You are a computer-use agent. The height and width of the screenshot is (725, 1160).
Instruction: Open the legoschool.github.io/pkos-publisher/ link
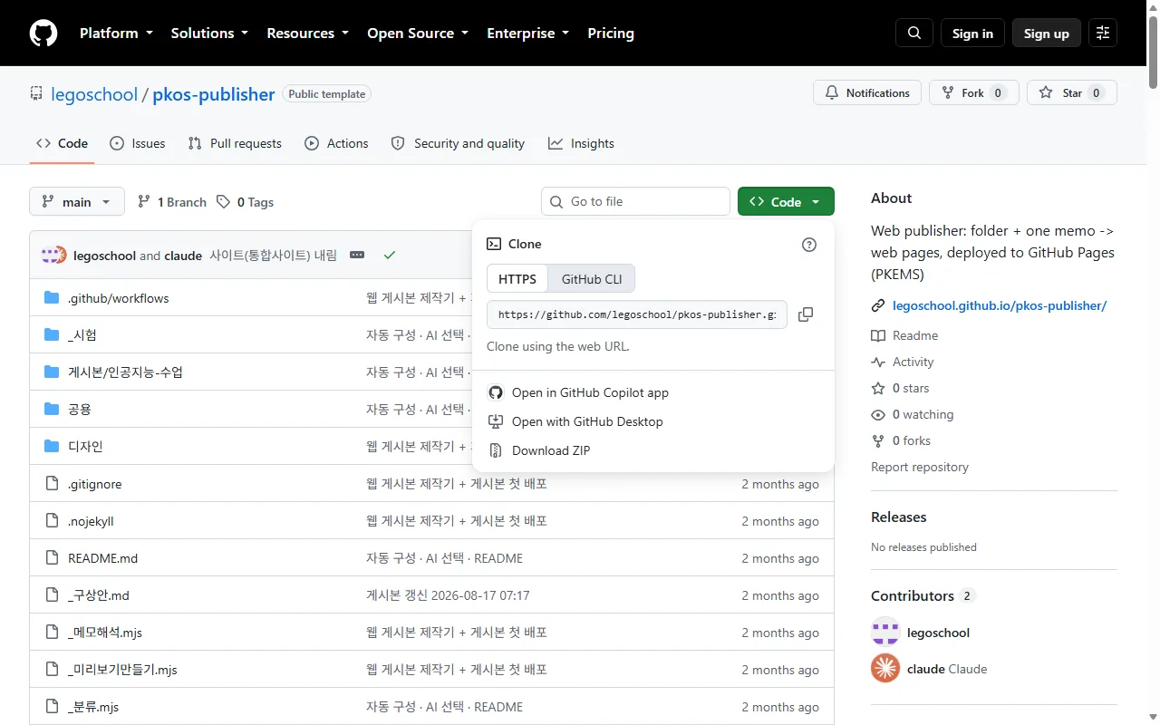1000,305
